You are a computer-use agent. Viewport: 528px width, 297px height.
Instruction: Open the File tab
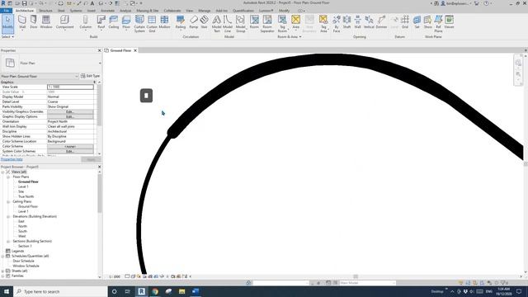[x=6, y=11]
